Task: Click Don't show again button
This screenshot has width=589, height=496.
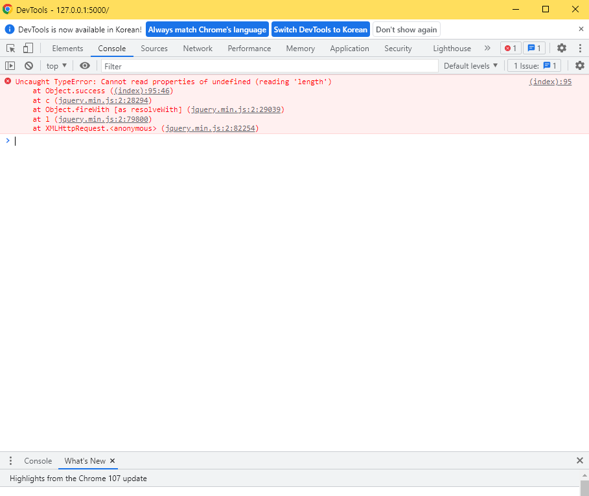Action: coord(406,29)
